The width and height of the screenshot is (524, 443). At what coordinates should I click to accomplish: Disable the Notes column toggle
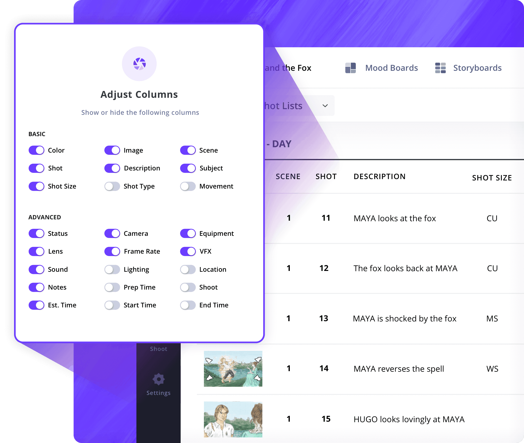point(36,287)
